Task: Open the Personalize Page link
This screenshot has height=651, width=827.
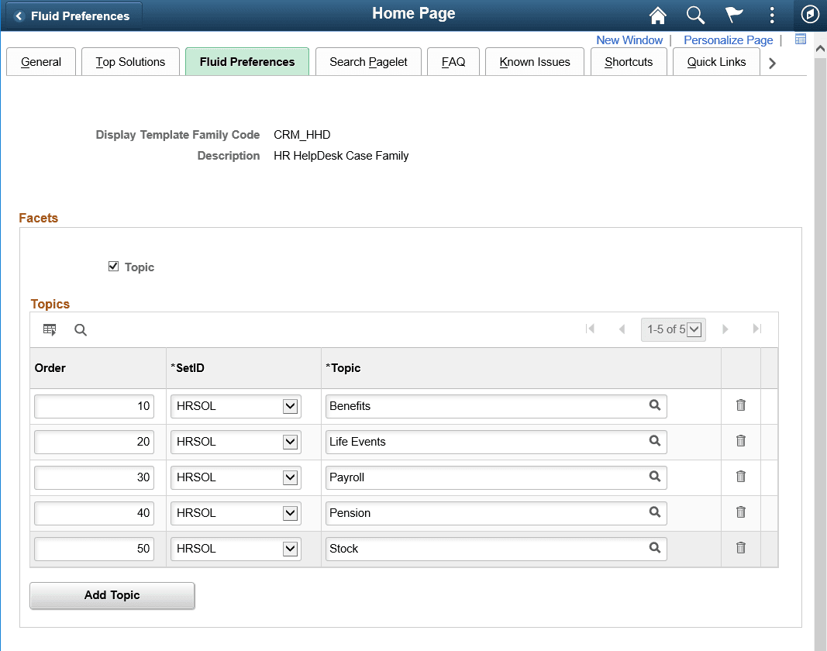Action: coord(727,40)
